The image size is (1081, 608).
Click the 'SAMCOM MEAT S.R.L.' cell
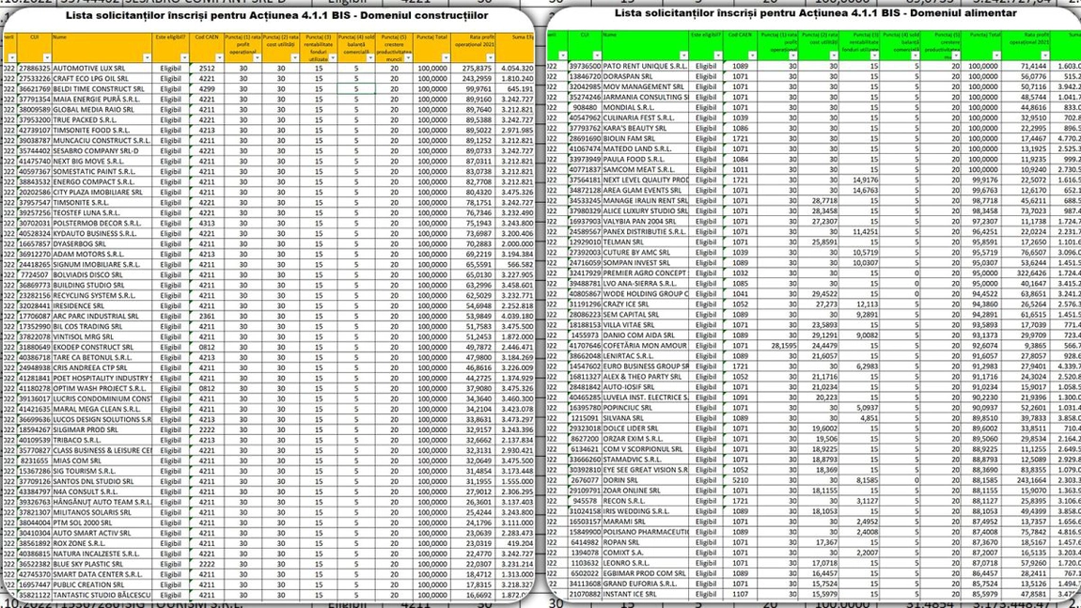(645, 169)
